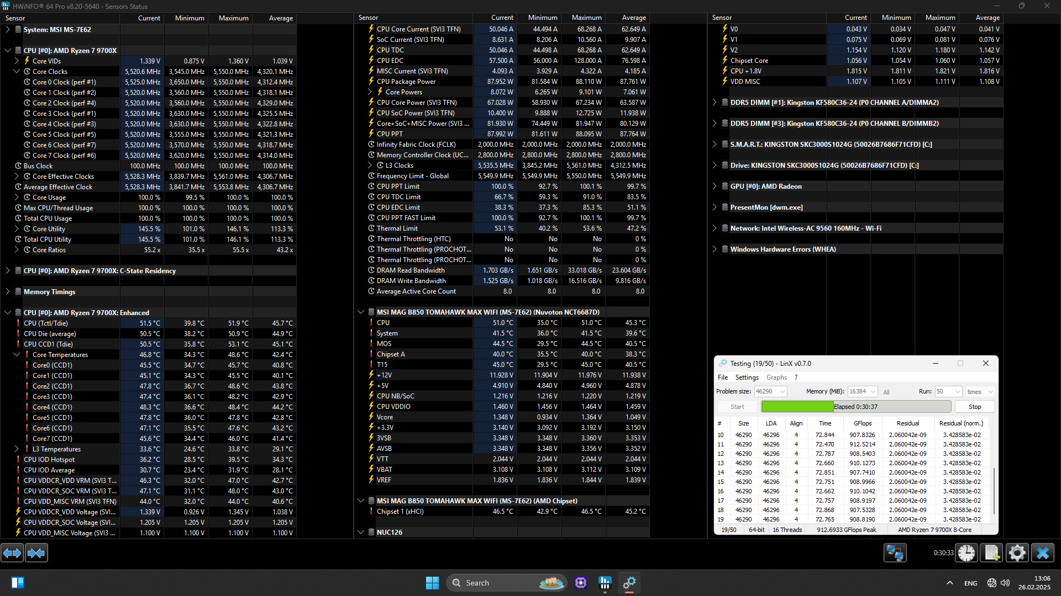
Task: Open LinX File menu
Action: coord(722,377)
